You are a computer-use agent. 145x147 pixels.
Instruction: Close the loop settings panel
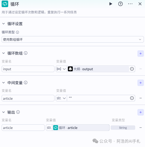(x=140, y=4)
